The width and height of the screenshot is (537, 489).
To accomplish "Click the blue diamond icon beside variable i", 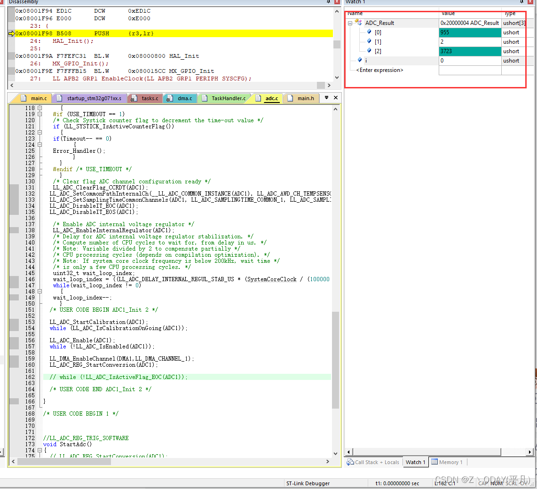I will pos(359,60).
